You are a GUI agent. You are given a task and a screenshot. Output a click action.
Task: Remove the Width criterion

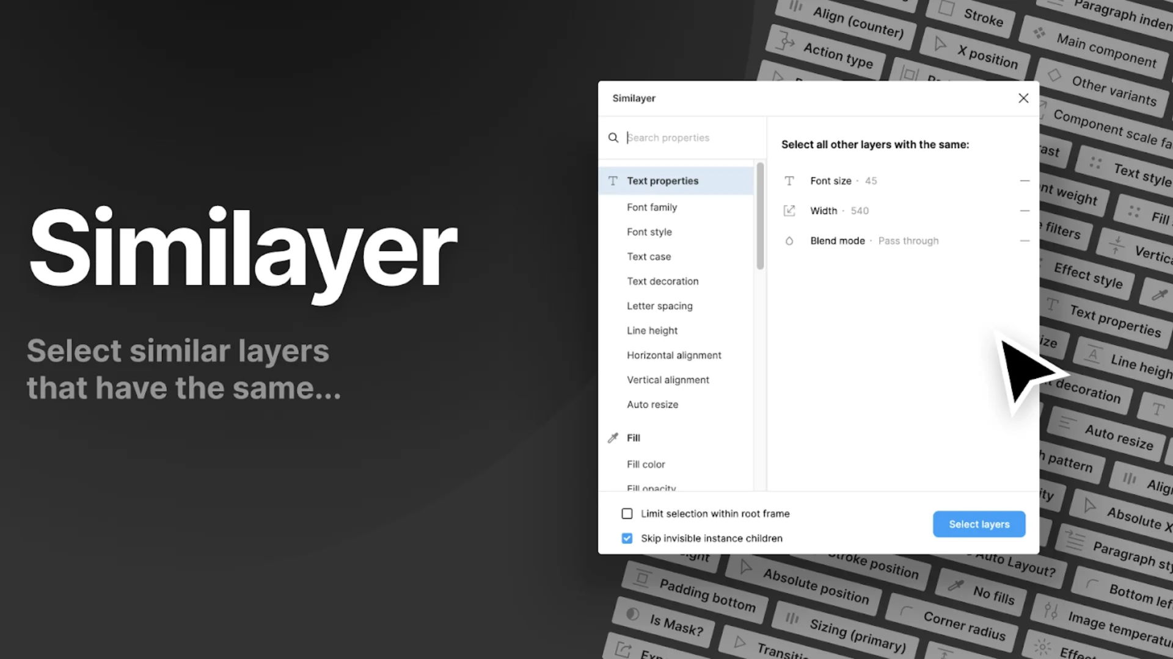point(1025,211)
